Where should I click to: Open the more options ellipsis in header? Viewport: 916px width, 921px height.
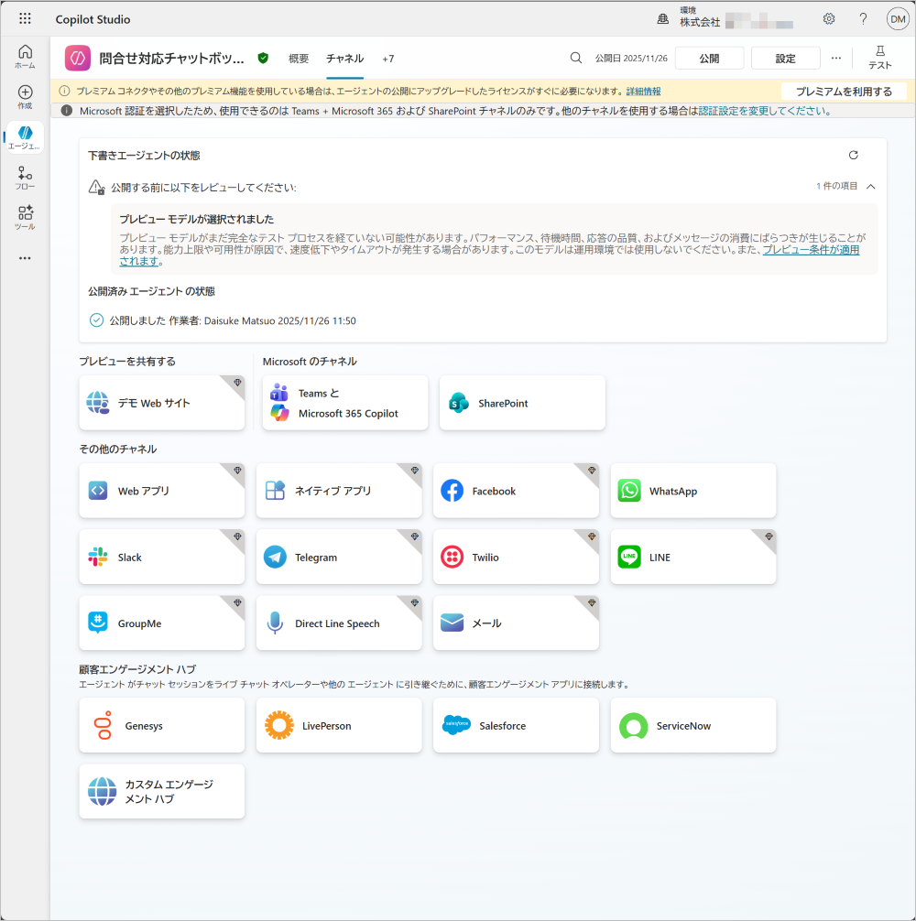(835, 58)
